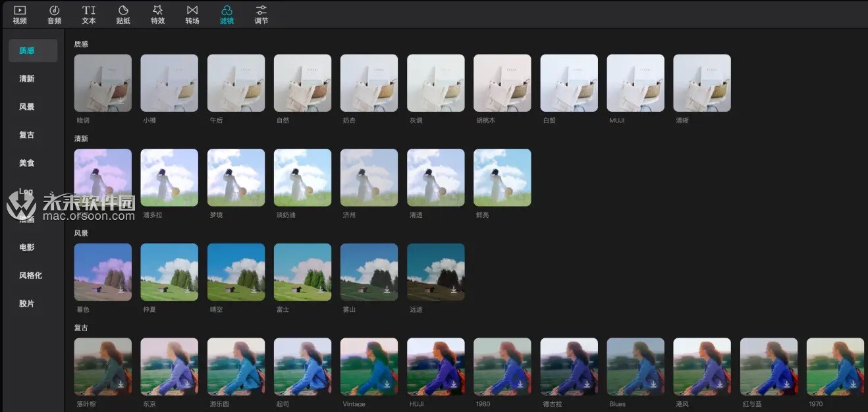Download the 1980 retro filter
This screenshot has width=868, height=412.
point(520,384)
